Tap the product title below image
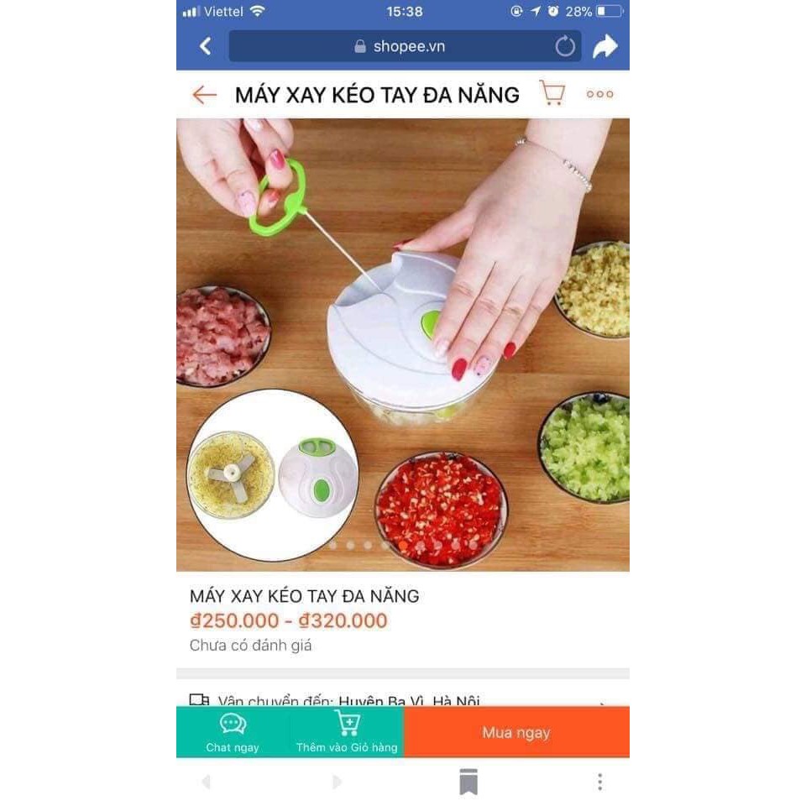 304,596
